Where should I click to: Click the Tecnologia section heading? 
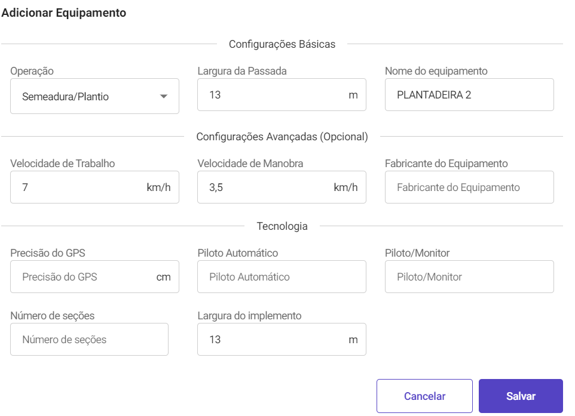[282, 226]
